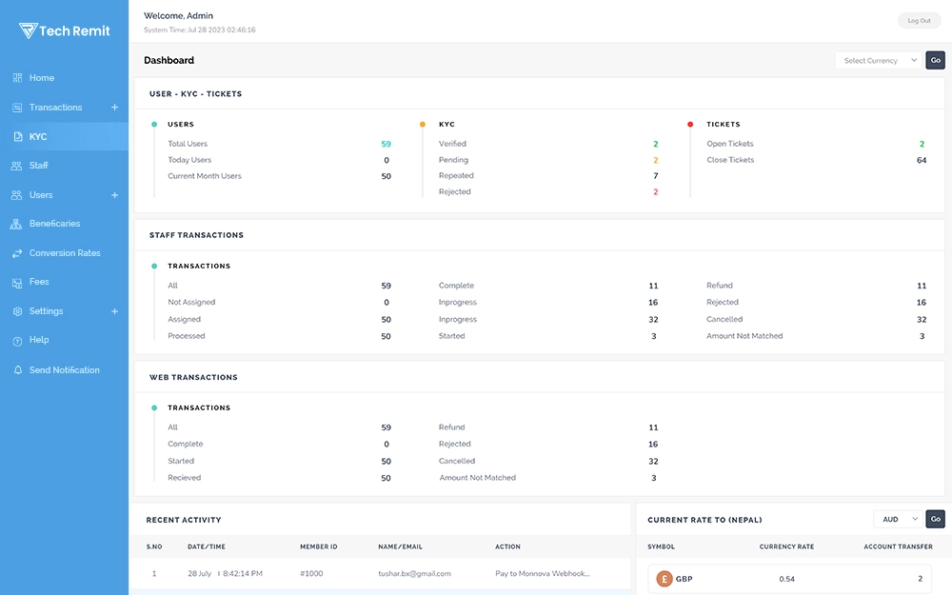The height and width of the screenshot is (595, 952).
Task: Click the orange GBP currency badge
Action: (664, 578)
